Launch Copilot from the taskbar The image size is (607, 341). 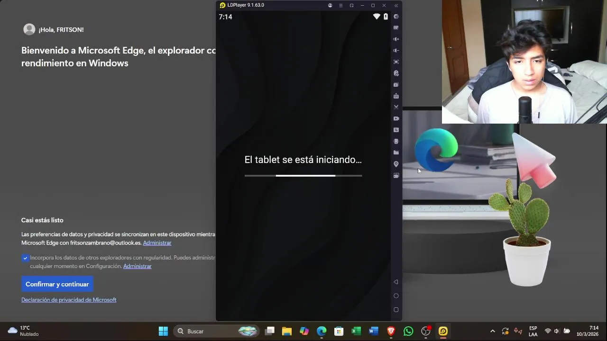coord(304,331)
